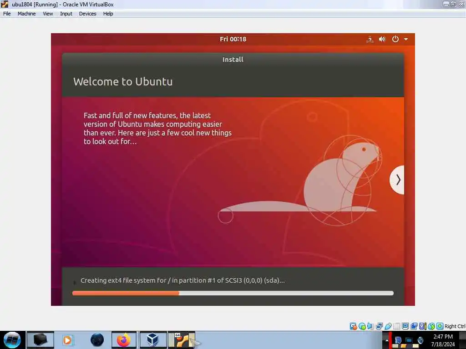Open the Windows Start menu
The image size is (466, 349).
coord(12,340)
